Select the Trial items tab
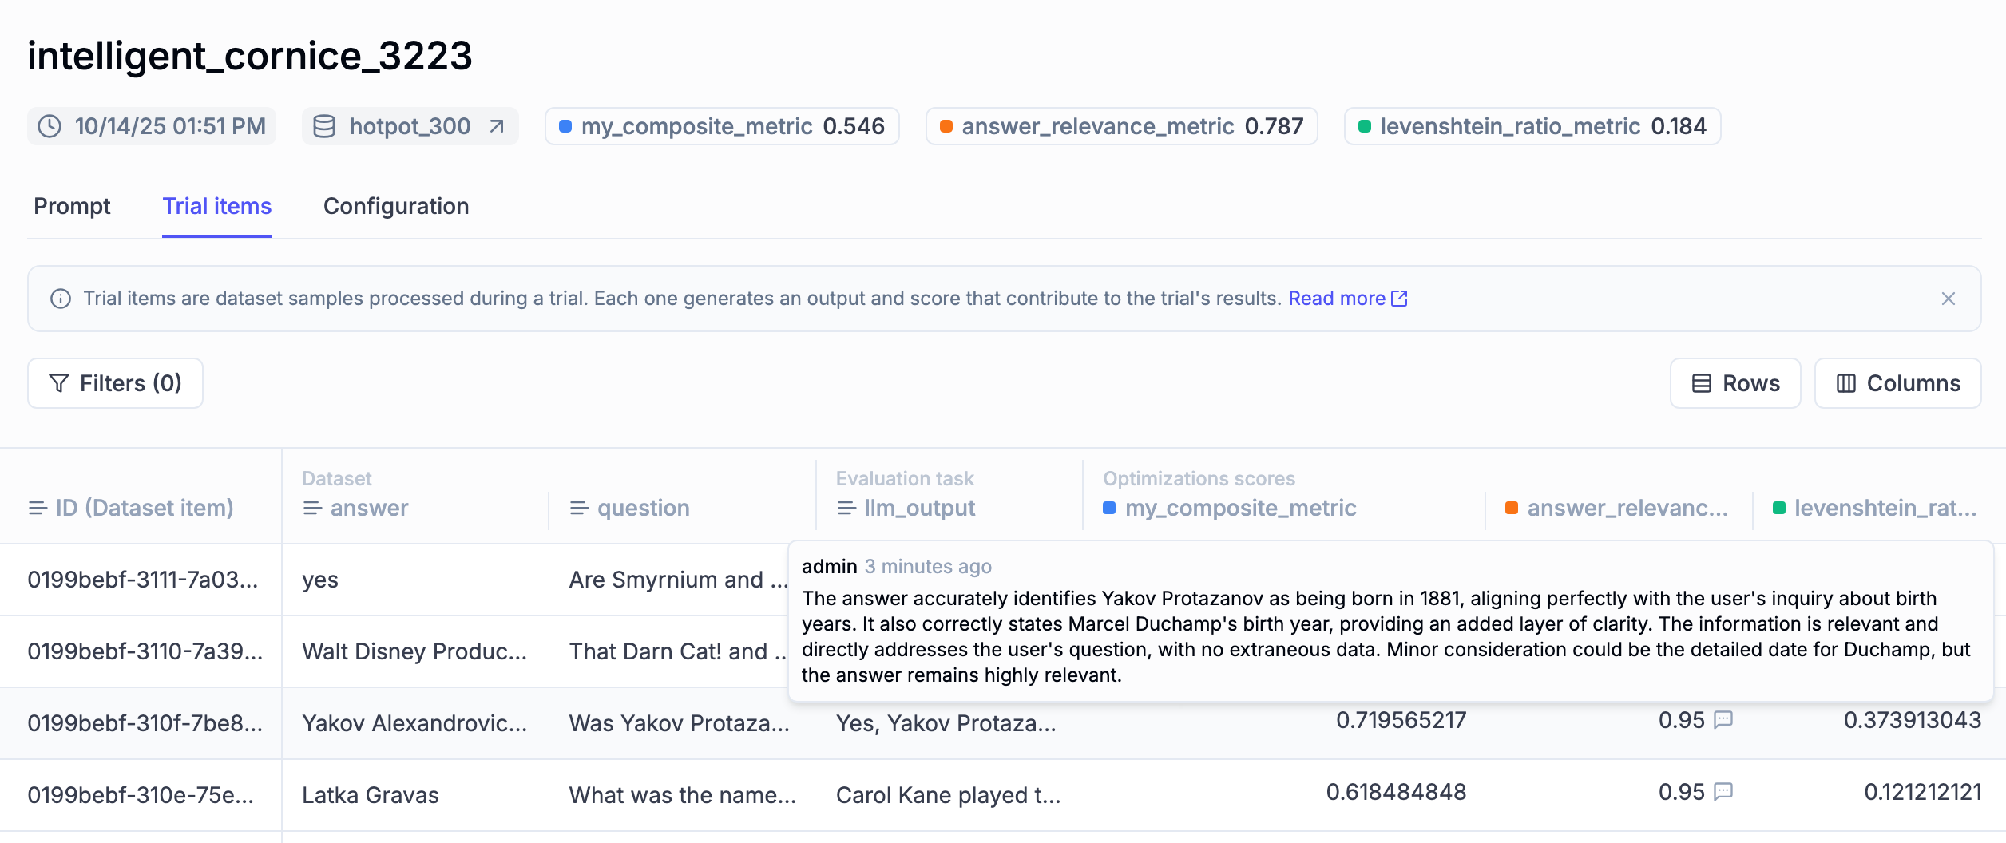The height and width of the screenshot is (843, 2006). tap(217, 206)
